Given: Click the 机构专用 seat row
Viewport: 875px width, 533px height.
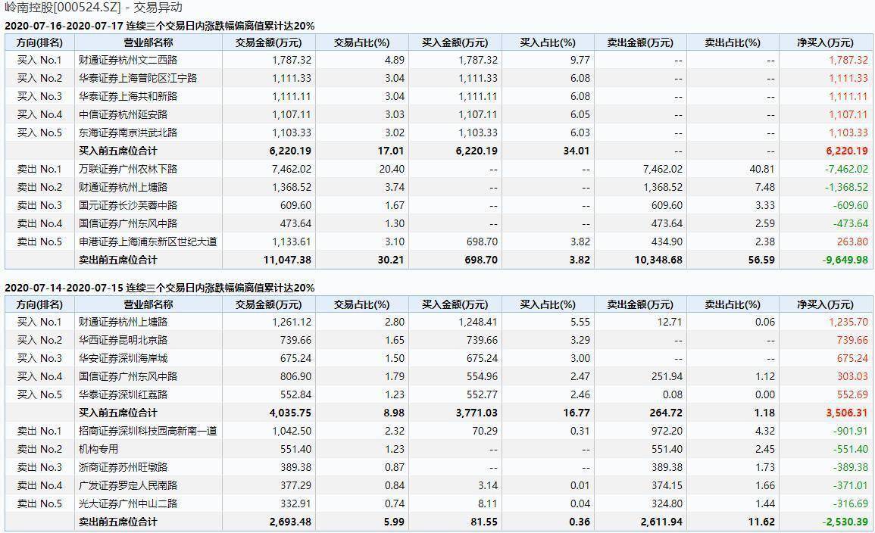Looking at the screenshot, I should (439, 449).
